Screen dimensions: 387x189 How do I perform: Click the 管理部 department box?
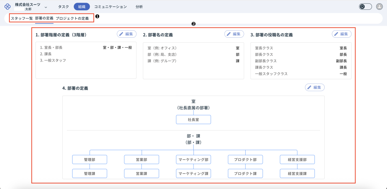point(90,160)
